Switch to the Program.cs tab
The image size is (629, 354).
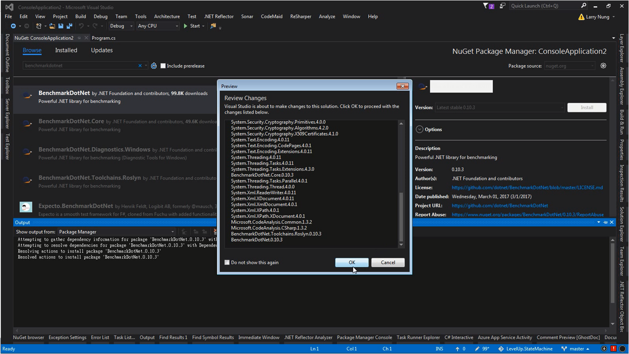point(104,38)
